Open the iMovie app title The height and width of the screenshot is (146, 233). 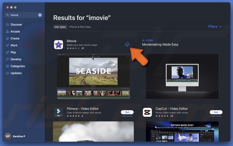click(x=71, y=41)
